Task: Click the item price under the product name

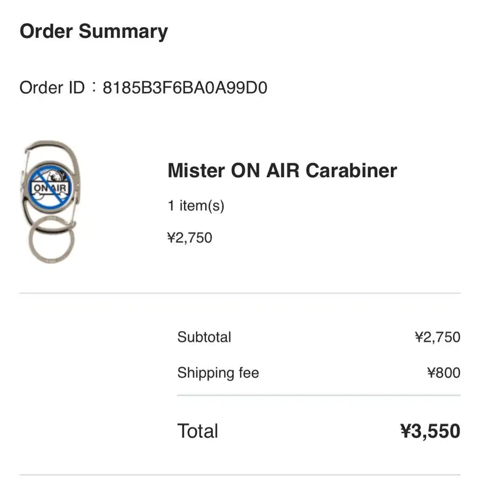Action: coord(189,237)
